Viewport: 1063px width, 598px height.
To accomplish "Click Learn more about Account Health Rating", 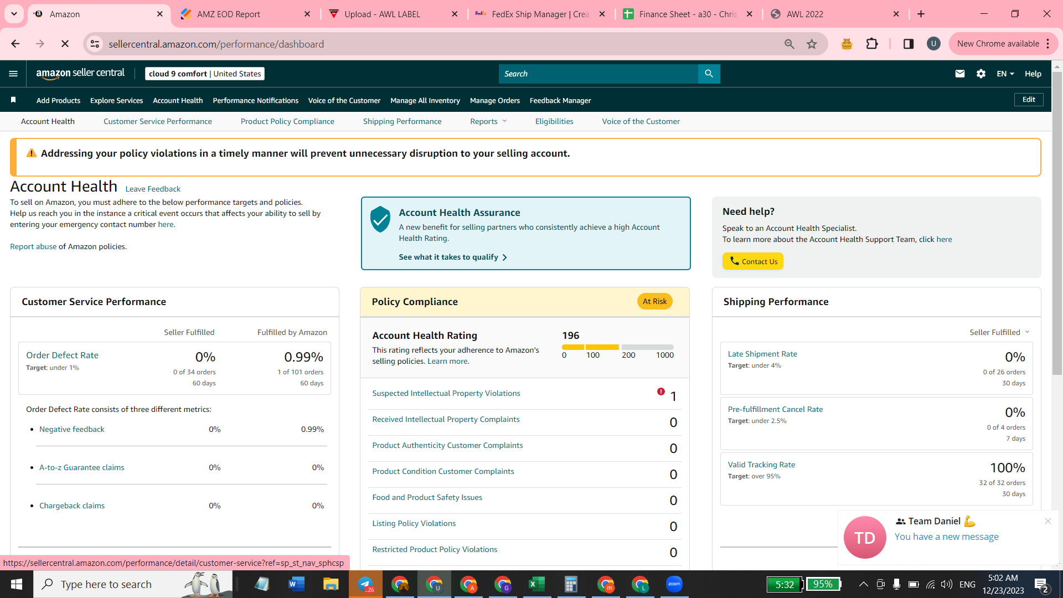I will click(x=447, y=361).
